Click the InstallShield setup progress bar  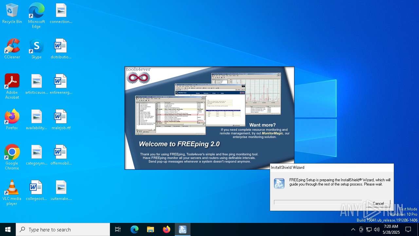(x=318, y=202)
